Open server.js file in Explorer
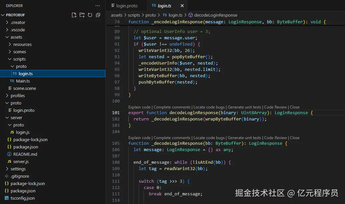This screenshot has width=345, height=204. click(21, 161)
